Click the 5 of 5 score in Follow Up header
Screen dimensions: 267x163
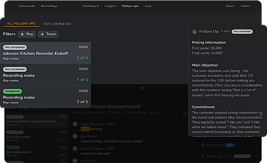point(225,31)
